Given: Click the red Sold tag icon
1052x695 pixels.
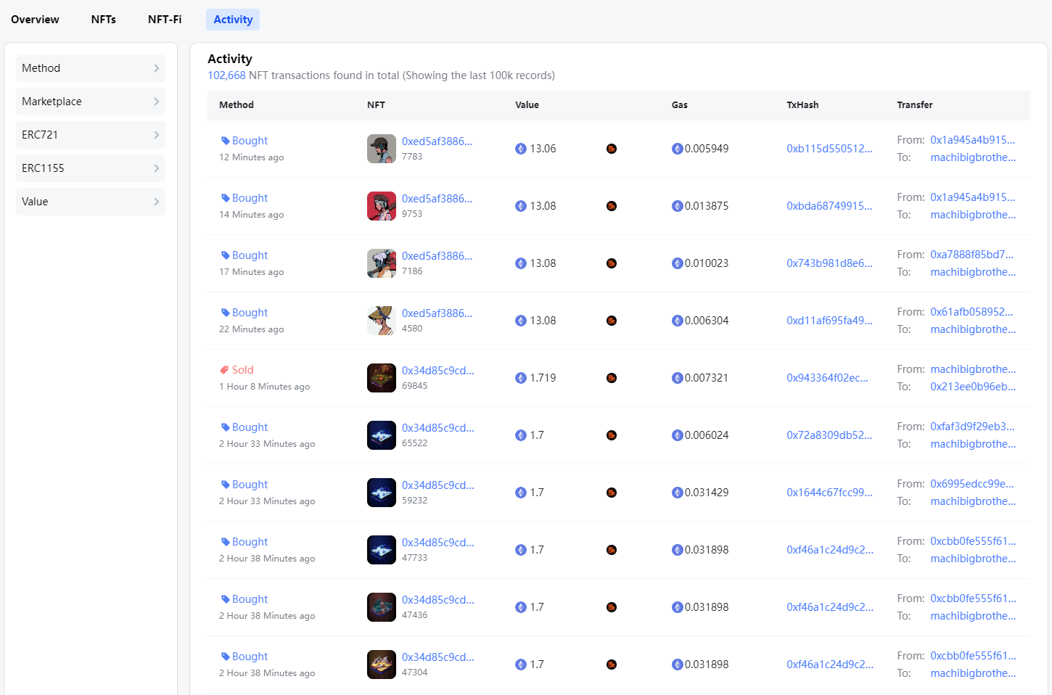Looking at the screenshot, I should 224,370.
